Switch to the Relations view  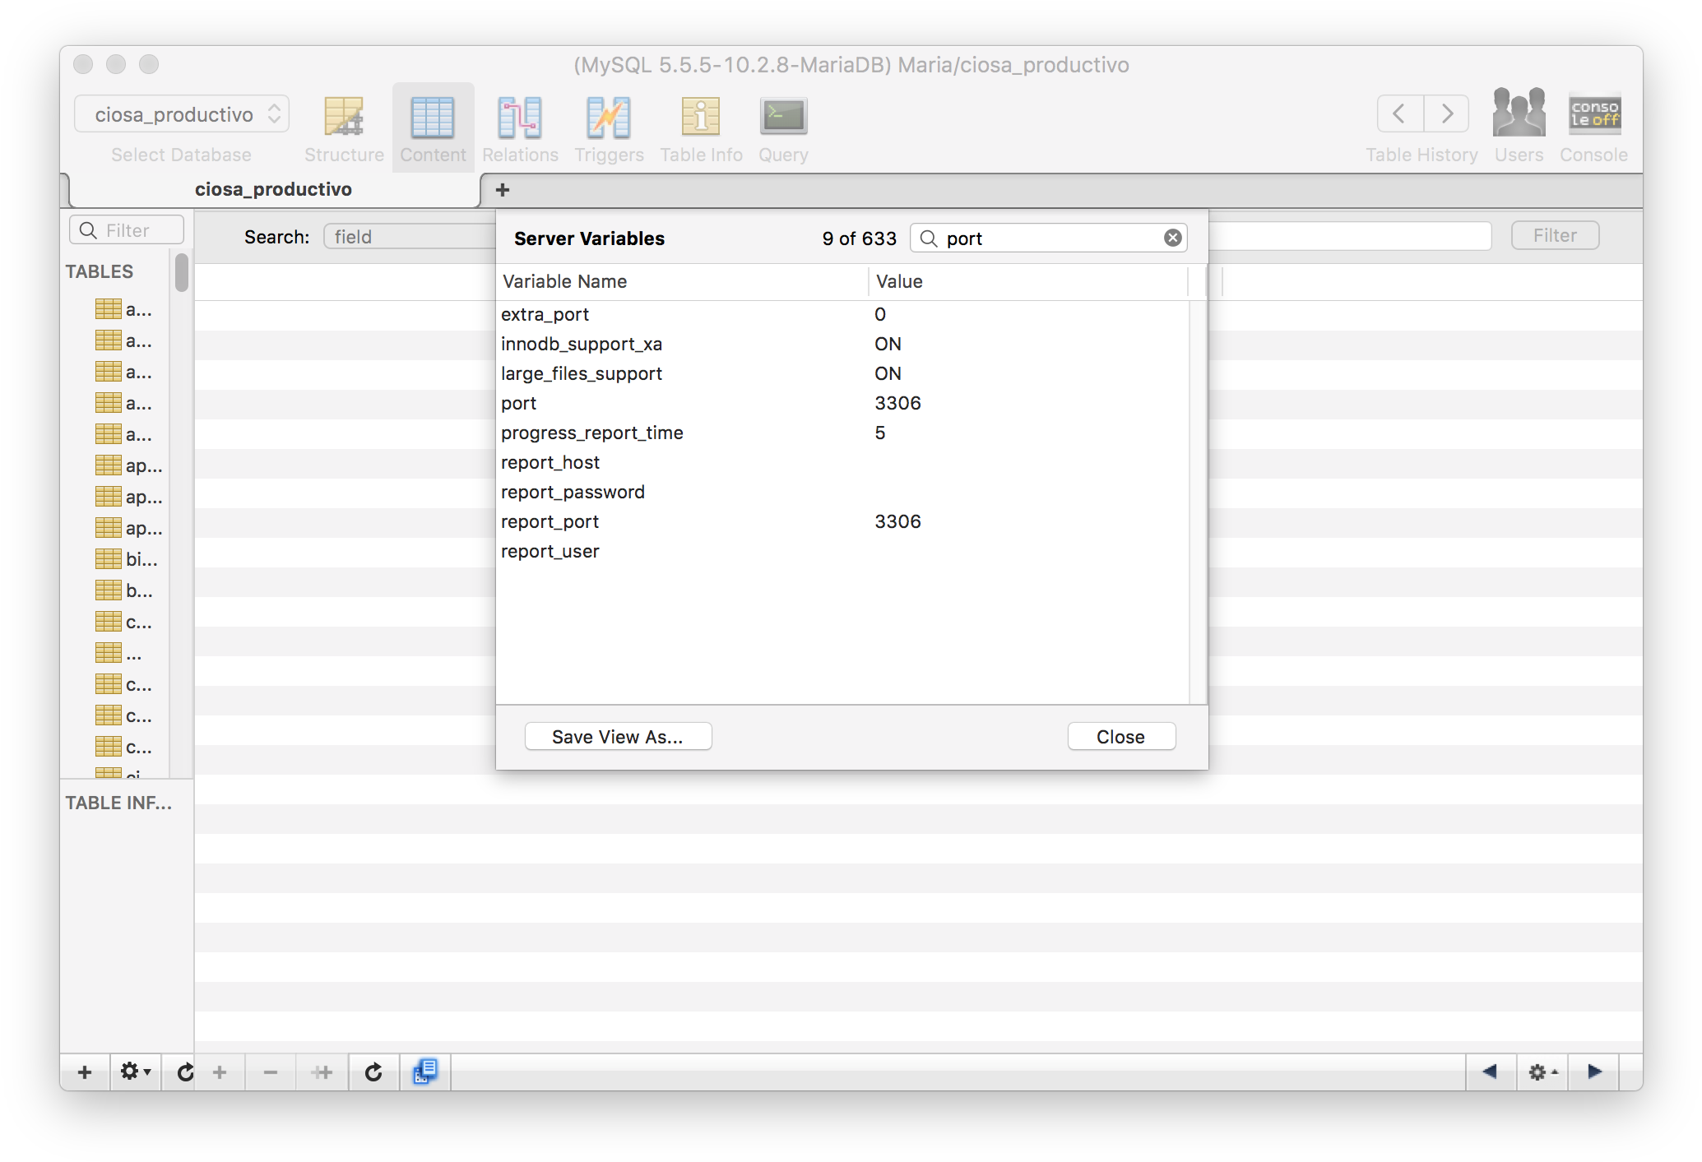[x=520, y=118]
